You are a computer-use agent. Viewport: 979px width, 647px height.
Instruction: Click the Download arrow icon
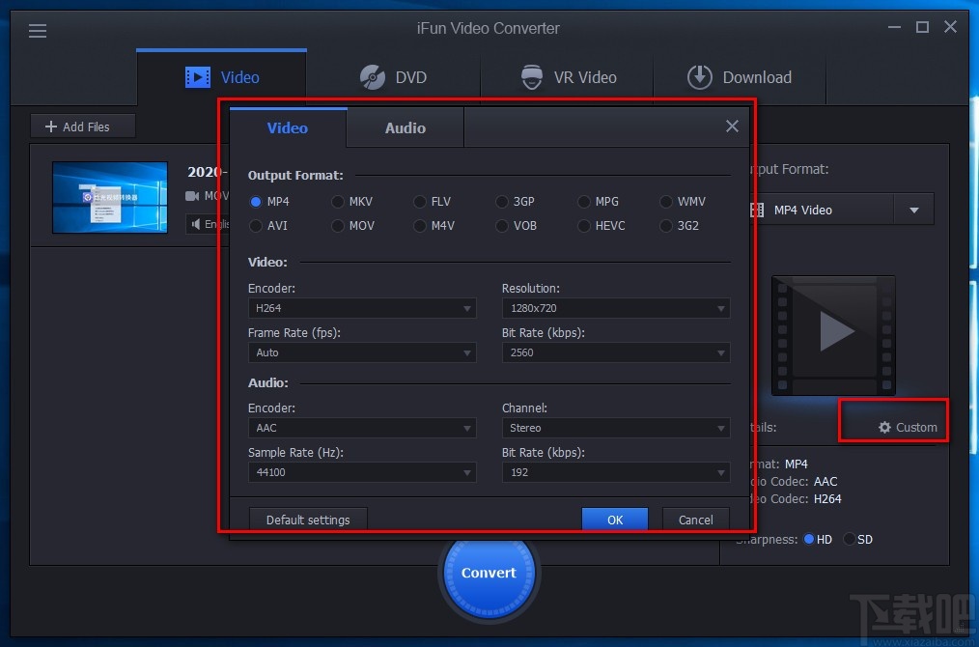click(x=699, y=77)
